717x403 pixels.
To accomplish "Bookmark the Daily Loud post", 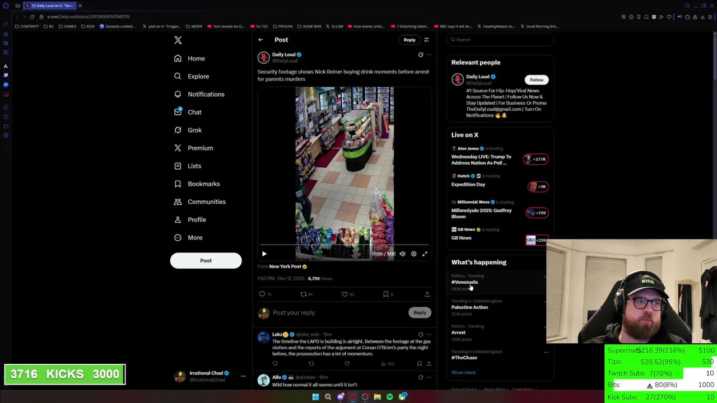I will click(388, 294).
